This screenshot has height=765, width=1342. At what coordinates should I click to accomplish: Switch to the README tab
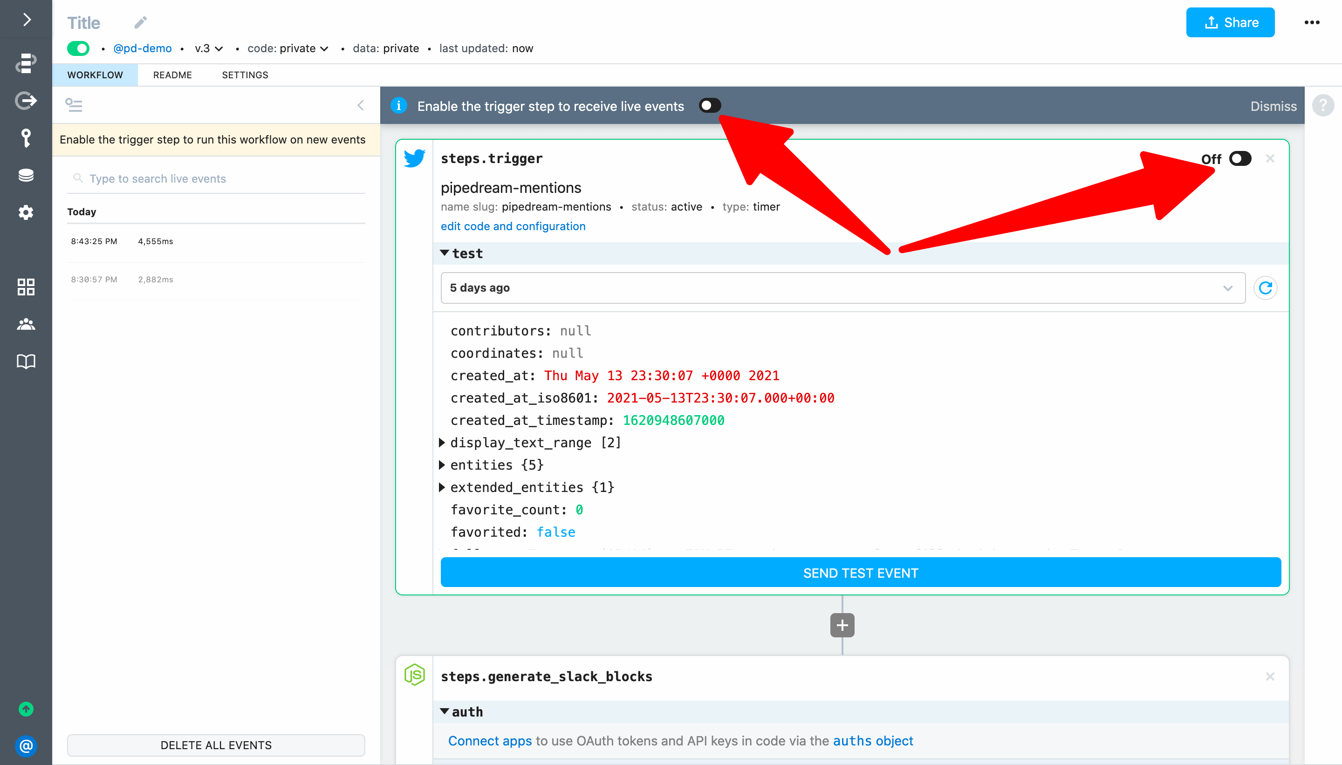point(172,75)
